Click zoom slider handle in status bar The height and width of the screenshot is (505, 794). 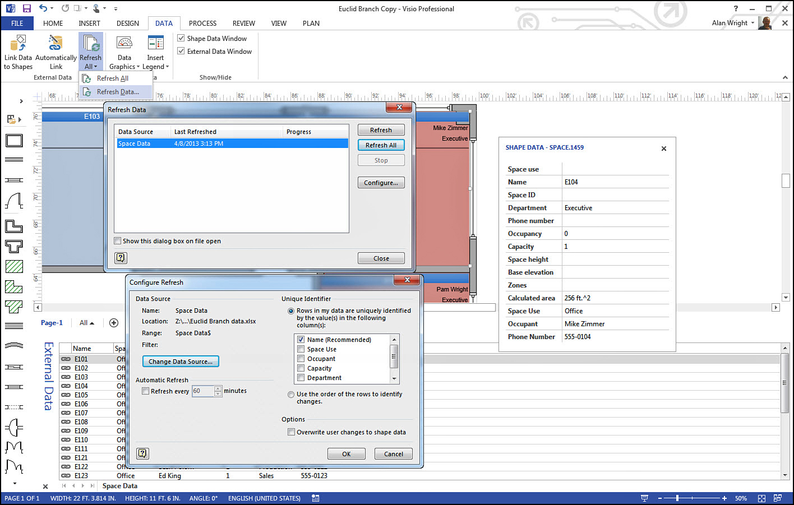(x=677, y=498)
